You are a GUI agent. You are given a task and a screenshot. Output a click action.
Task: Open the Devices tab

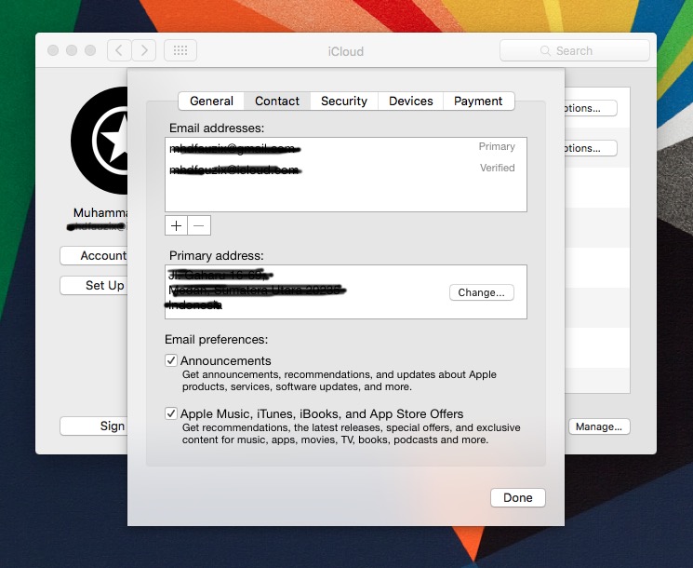pos(410,101)
